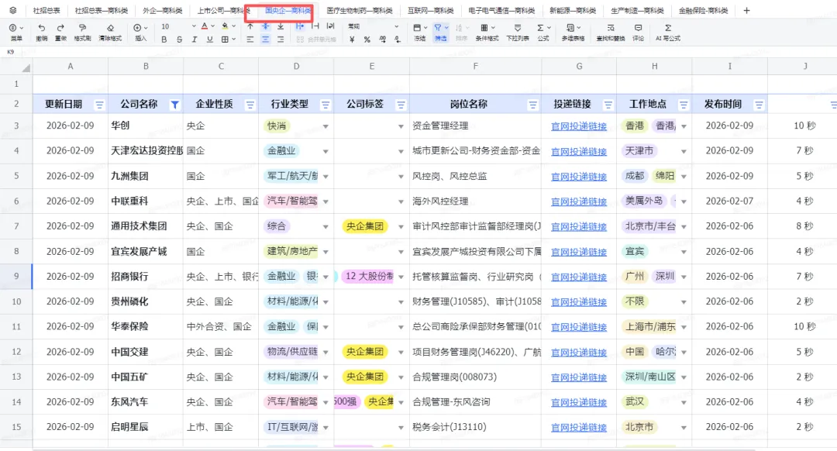This screenshot has height=451, width=837.
Task: Click the Freeze (冻结) panes icon
Action: tap(417, 28)
